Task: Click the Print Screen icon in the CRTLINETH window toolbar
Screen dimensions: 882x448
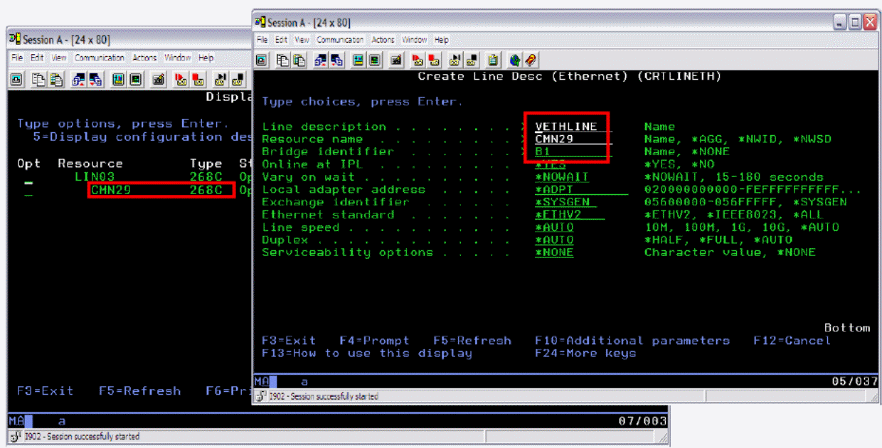Action: coord(262,60)
